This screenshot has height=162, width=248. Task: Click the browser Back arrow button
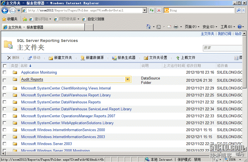pos(5,11)
